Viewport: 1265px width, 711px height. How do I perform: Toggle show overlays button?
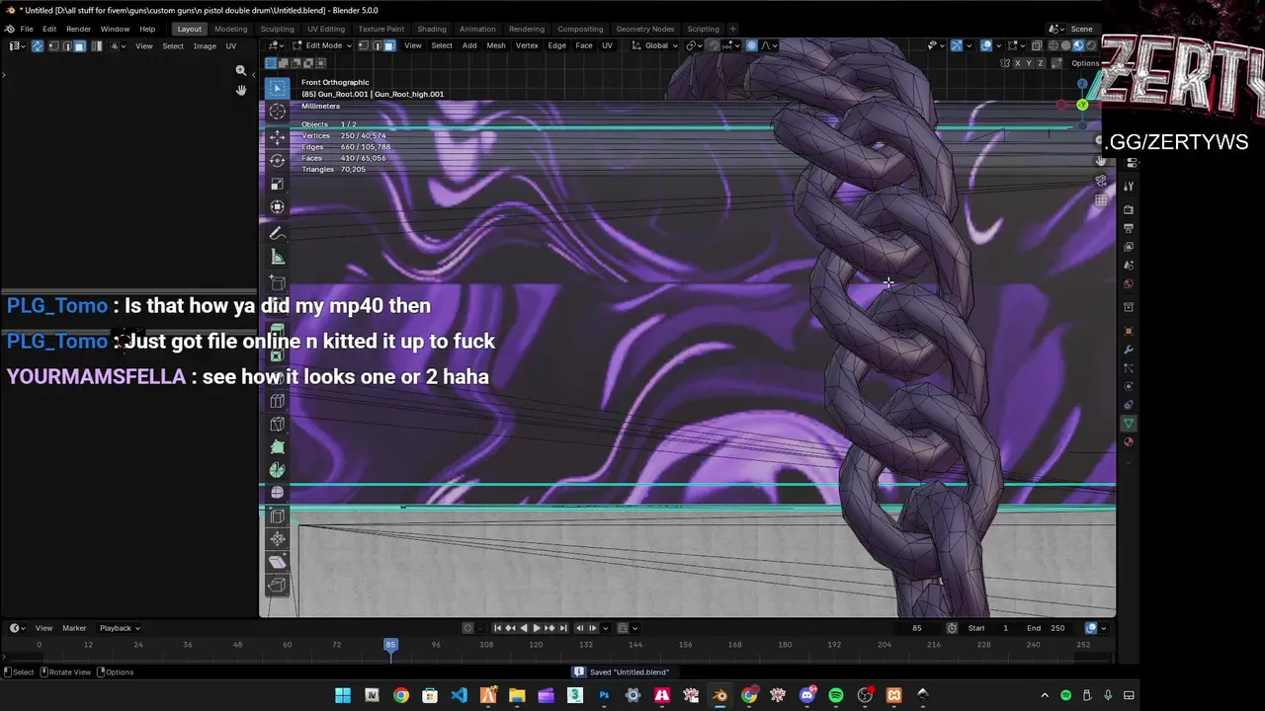pyautogui.click(x=986, y=45)
